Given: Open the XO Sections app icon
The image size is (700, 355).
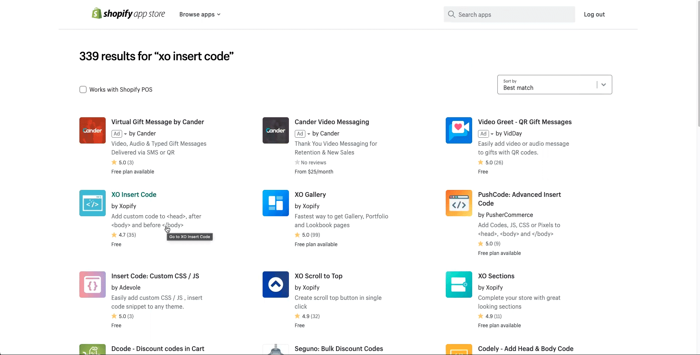Looking at the screenshot, I should click(459, 285).
